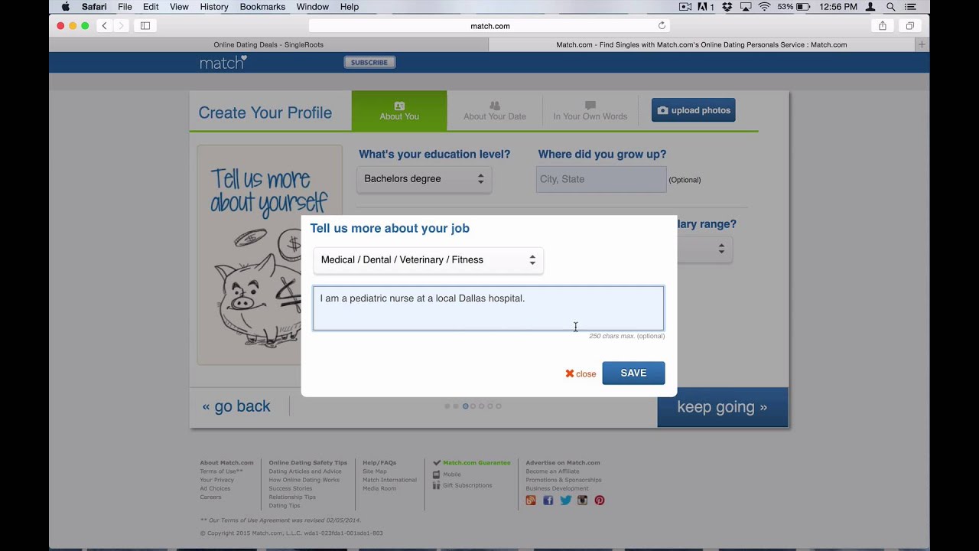Open the Help menu
Screen dimensions: 979x551
click(x=350, y=7)
